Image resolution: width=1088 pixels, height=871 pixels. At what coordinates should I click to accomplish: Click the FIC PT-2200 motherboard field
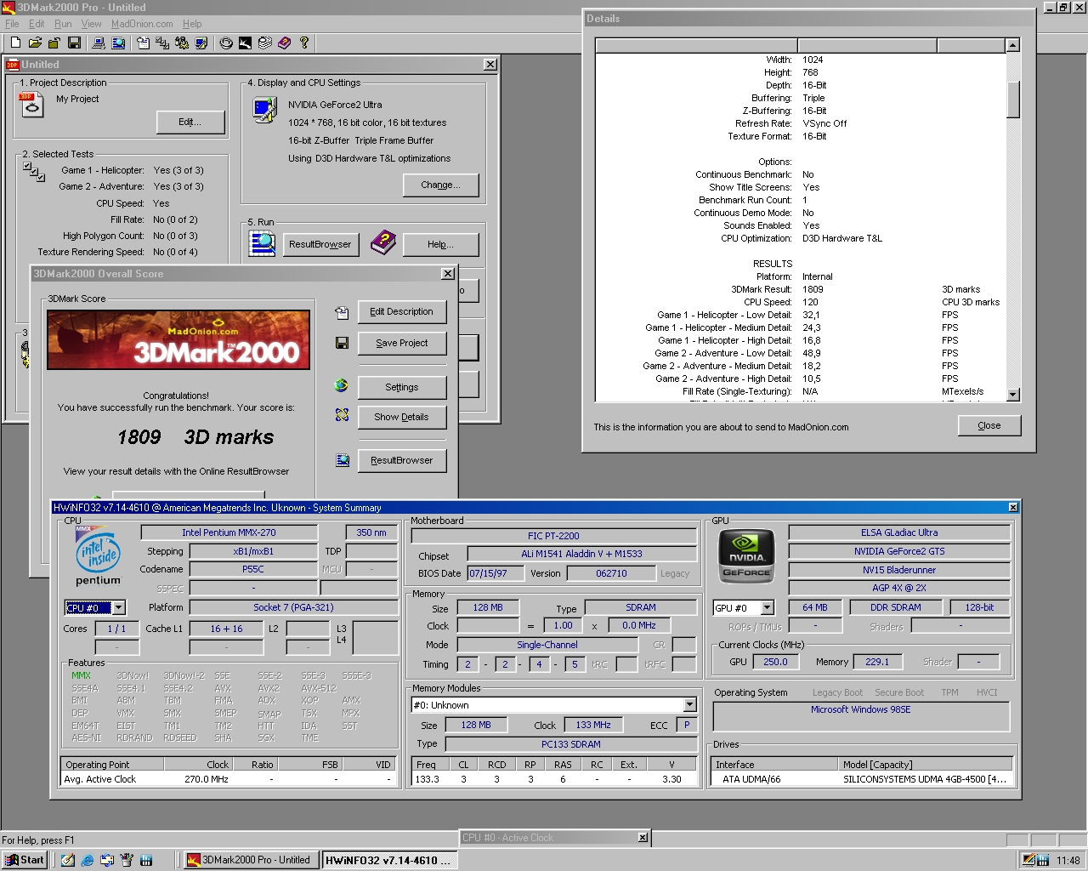point(553,536)
